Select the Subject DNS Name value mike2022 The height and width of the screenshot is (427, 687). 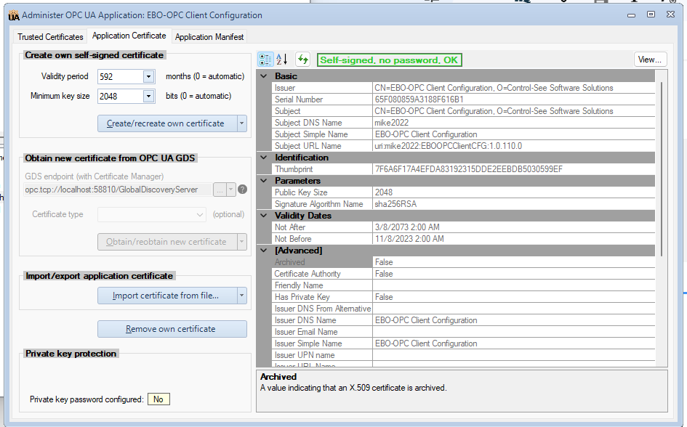[392, 123]
